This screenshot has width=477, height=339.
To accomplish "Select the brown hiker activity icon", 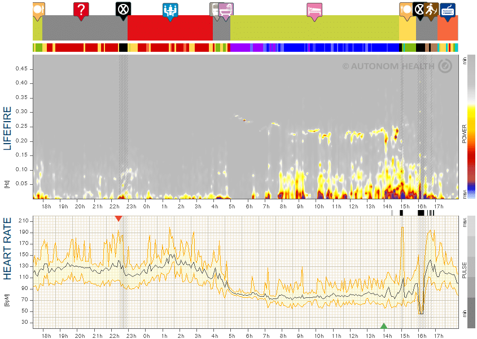I will pos(431,11).
